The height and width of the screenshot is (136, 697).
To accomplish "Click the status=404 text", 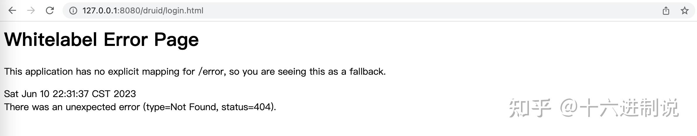I will (247, 107).
